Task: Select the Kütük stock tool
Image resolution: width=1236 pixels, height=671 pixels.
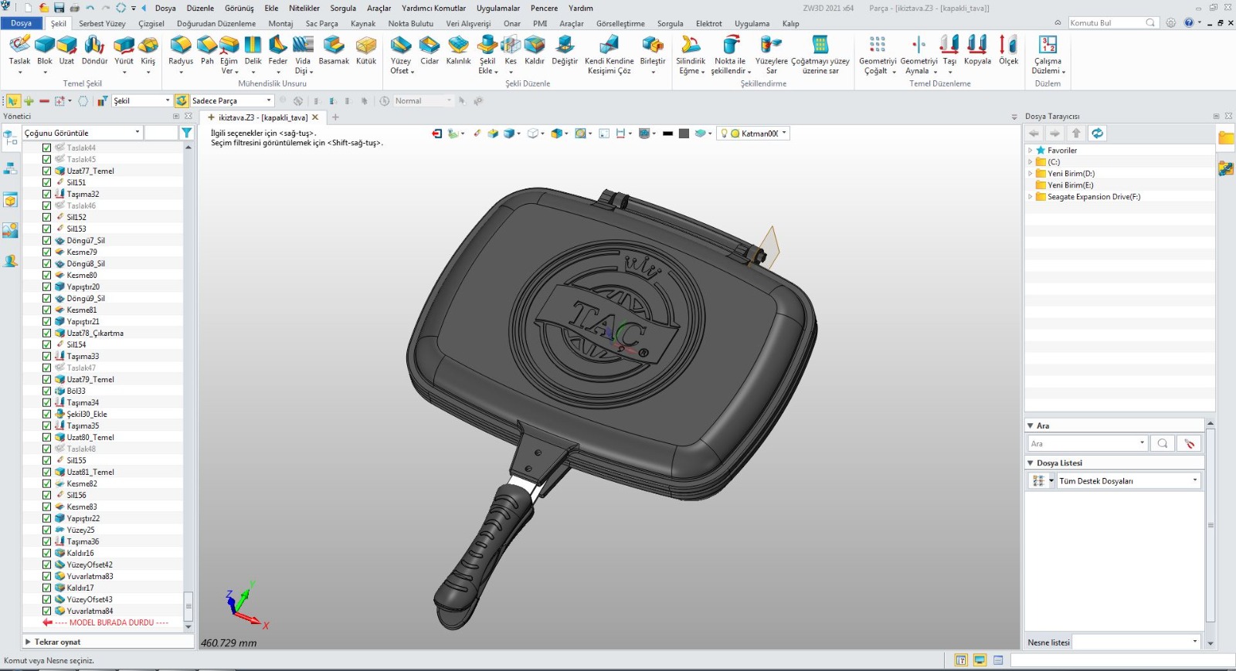Action: [x=366, y=50]
